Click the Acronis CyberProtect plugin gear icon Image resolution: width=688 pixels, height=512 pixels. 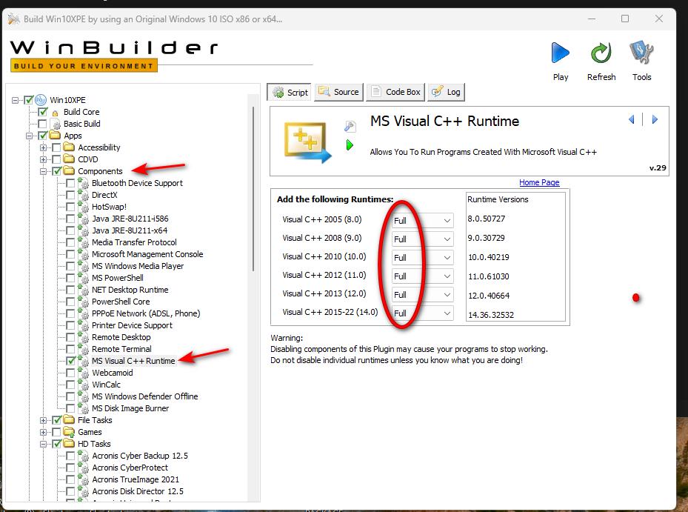[x=84, y=468]
